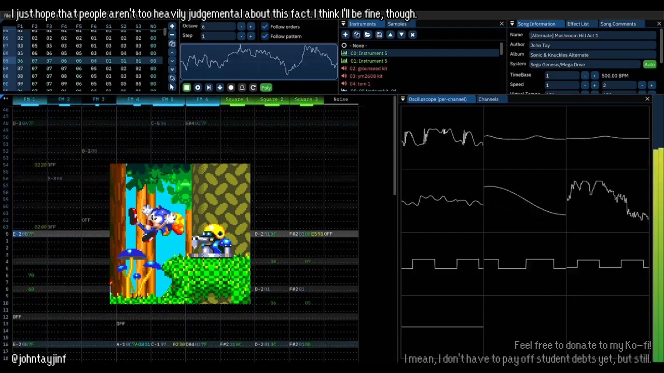Click the Album field
Screen dimensions: 664x373
[592, 55]
